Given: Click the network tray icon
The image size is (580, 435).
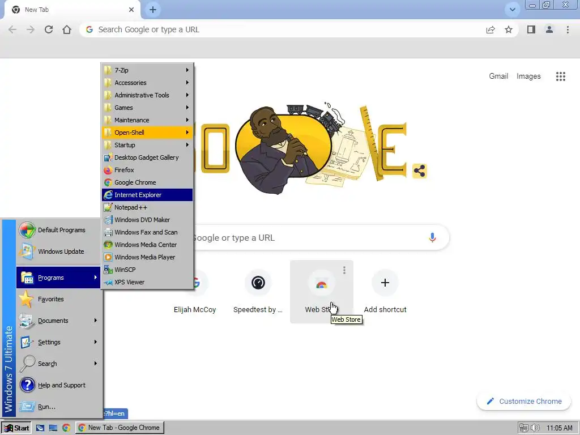Looking at the screenshot, I should (x=524, y=428).
